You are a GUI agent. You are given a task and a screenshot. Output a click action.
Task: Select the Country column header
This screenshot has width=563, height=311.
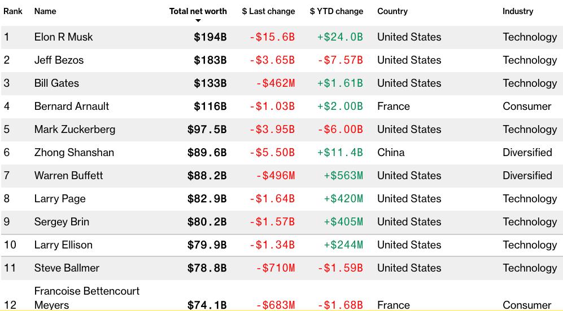click(392, 11)
